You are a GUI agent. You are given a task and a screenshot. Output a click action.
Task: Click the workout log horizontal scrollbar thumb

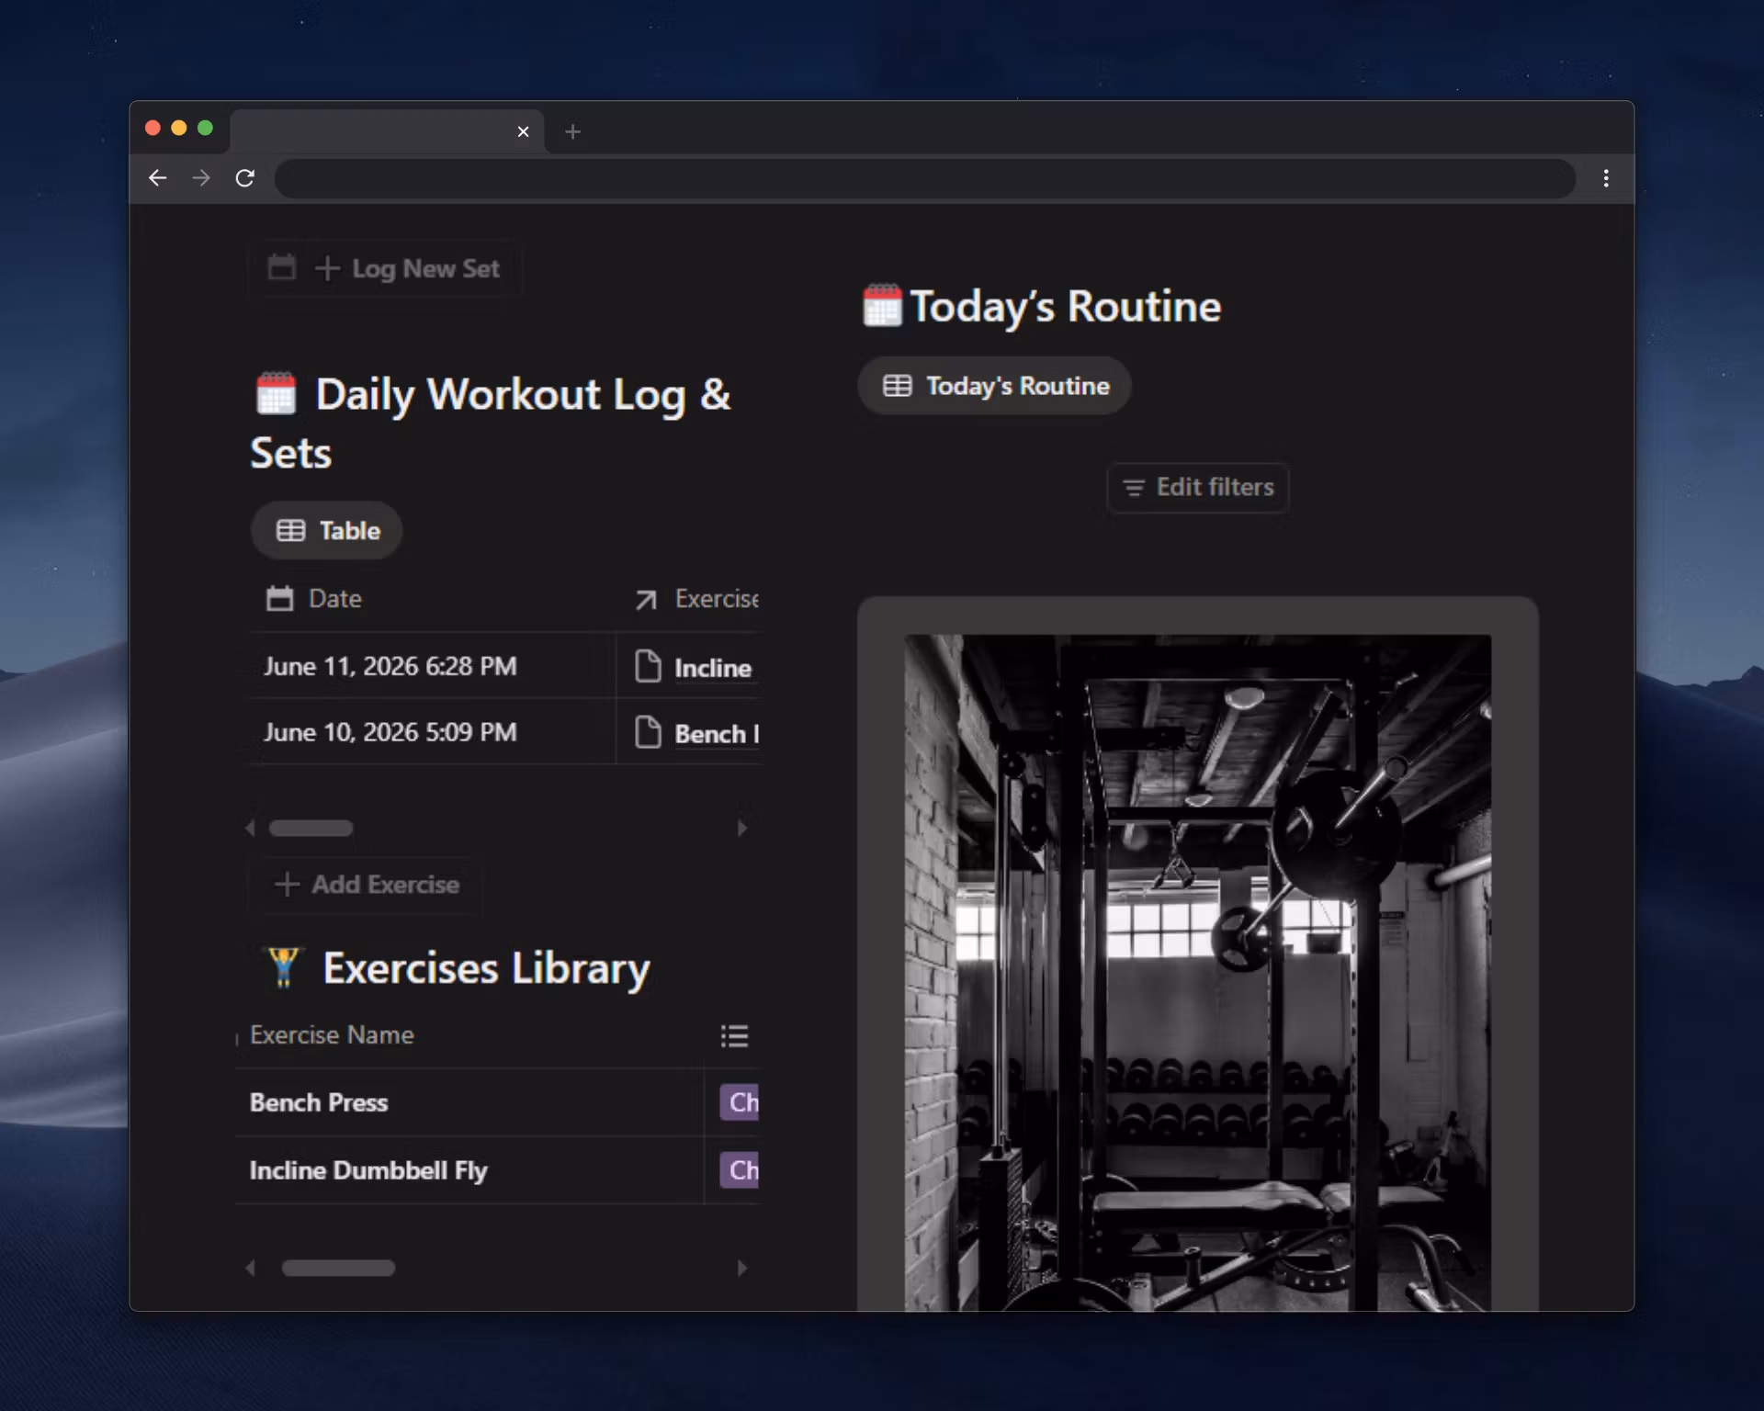coord(311,829)
